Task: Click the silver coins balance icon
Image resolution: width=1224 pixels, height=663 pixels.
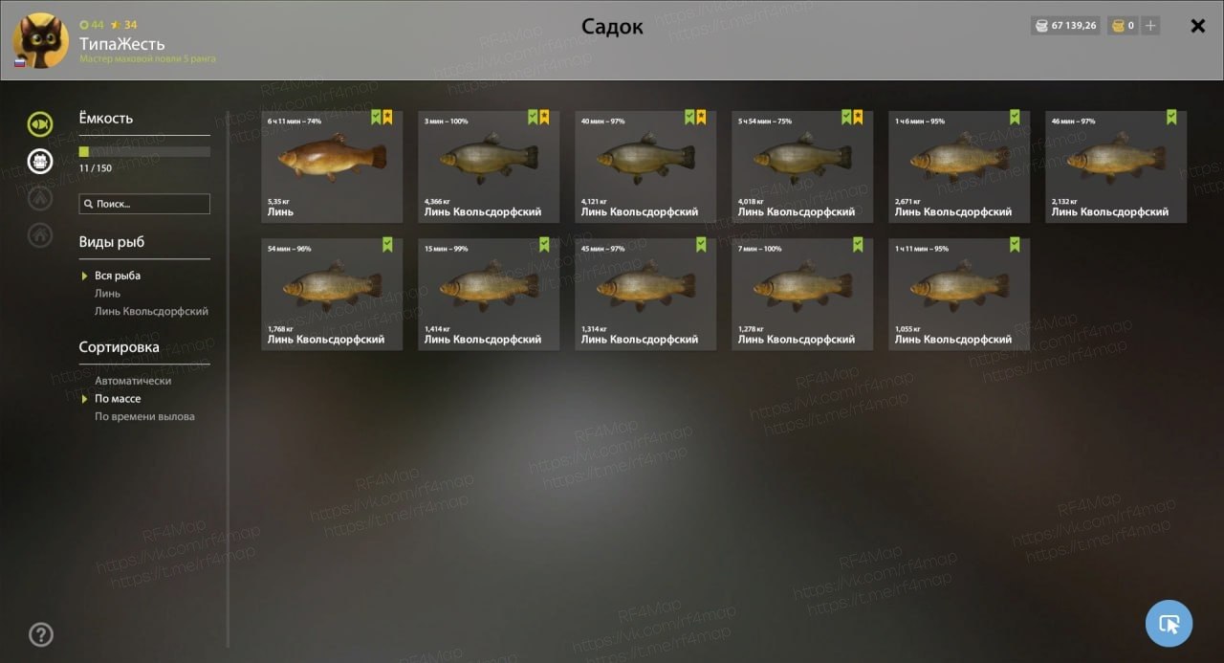Action: pyautogui.click(x=1041, y=26)
